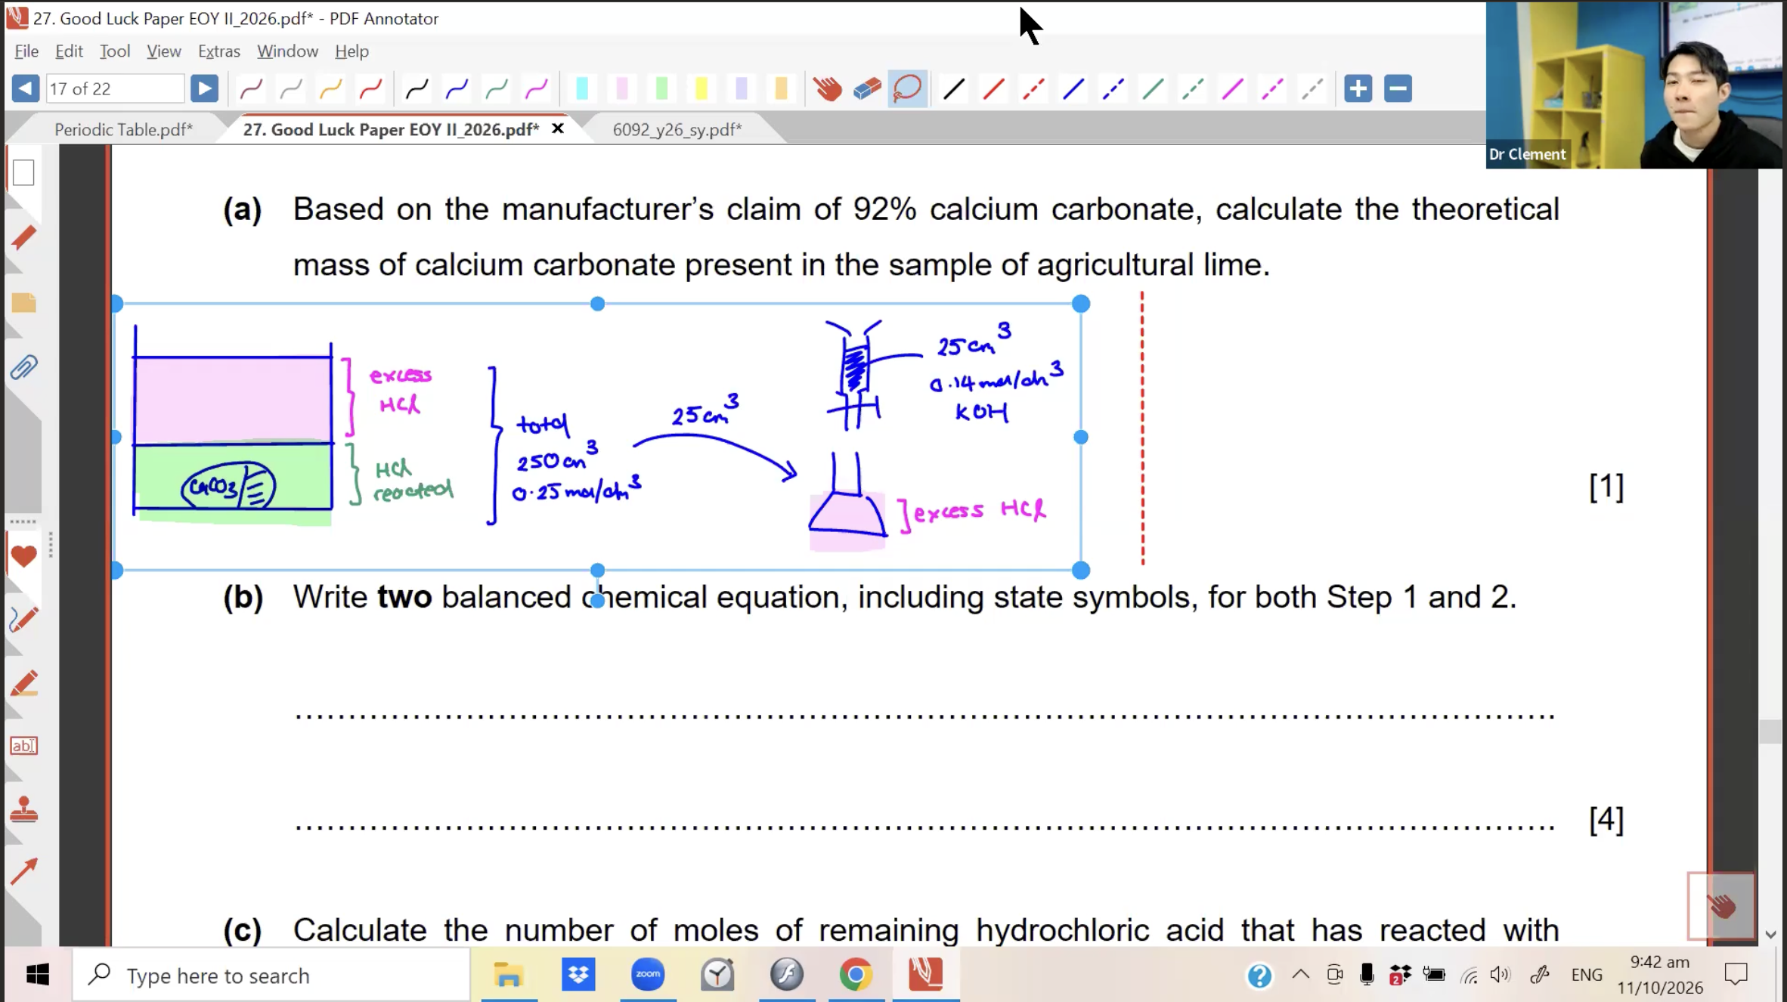
Task: Pick the yellow highlighter marker
Action: [701, 89]
